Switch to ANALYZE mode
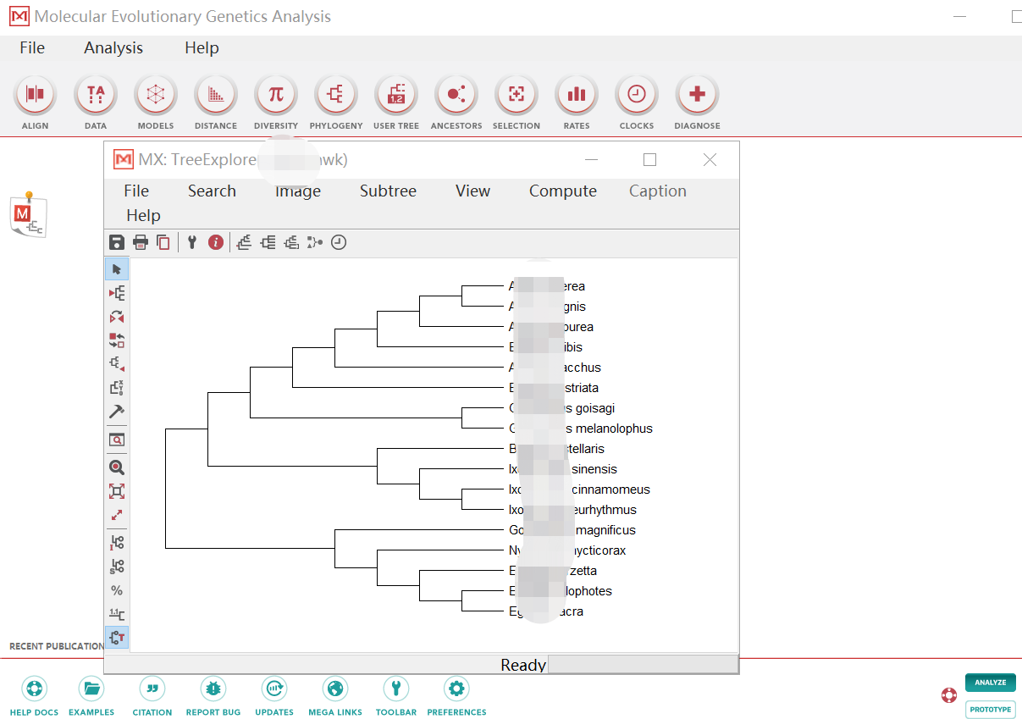Screen dimensions: 1022x719 (x=991, y=683)
